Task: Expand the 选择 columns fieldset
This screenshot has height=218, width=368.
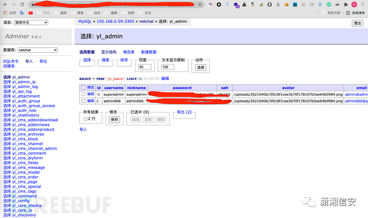Action: [87, 60]
